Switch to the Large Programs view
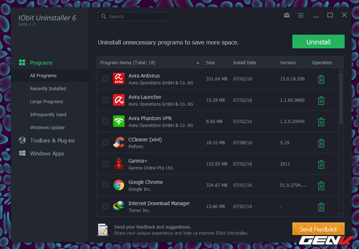This screenshot has height=249, width=359. [x=47, y=102]
